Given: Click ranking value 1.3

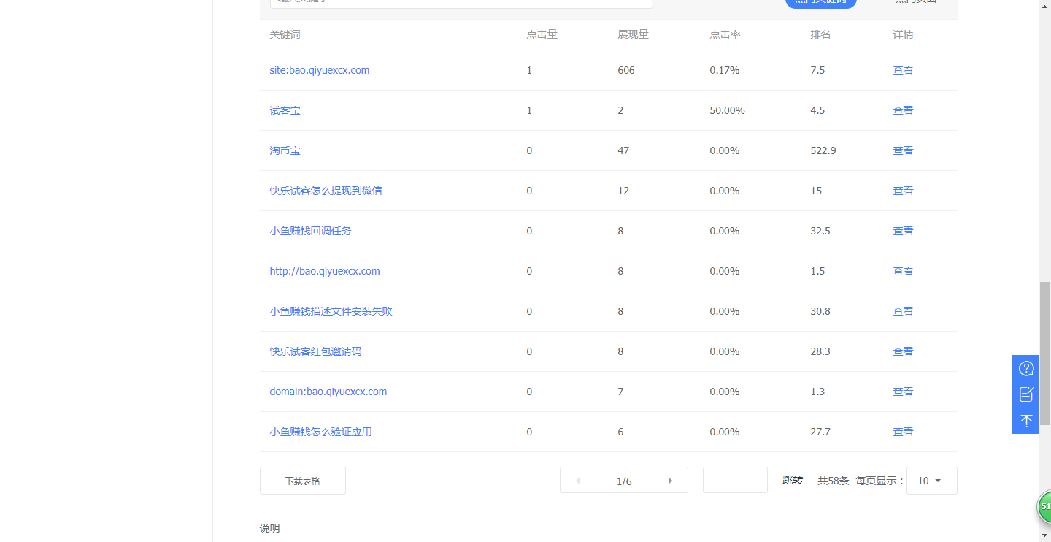Looking at the screenshot, I should click(817, 392).
